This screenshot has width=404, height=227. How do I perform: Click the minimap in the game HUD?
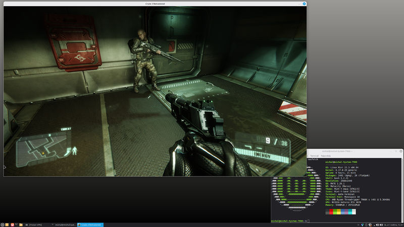[42, 150]
